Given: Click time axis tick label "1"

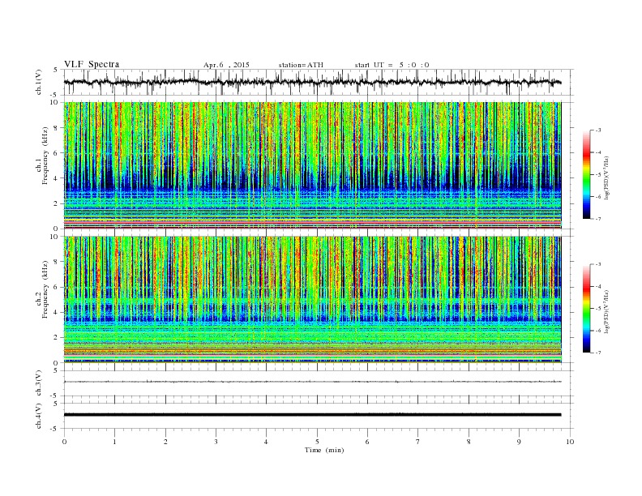Looking at the screenshot, I should [x=114, y=442].
